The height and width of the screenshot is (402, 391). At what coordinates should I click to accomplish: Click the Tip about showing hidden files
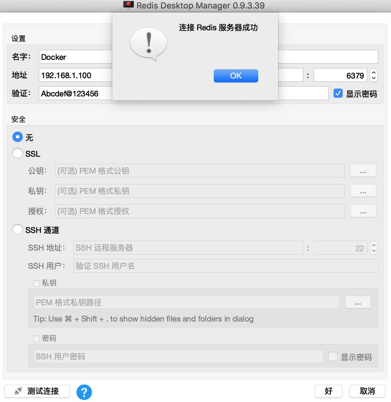coord(143,319)
